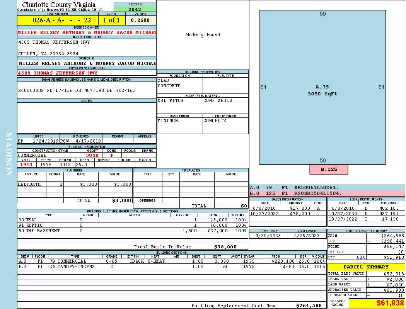
Task: Click the '50 UNF BASEMENT' built-in row
Action: tap(131, 231)
